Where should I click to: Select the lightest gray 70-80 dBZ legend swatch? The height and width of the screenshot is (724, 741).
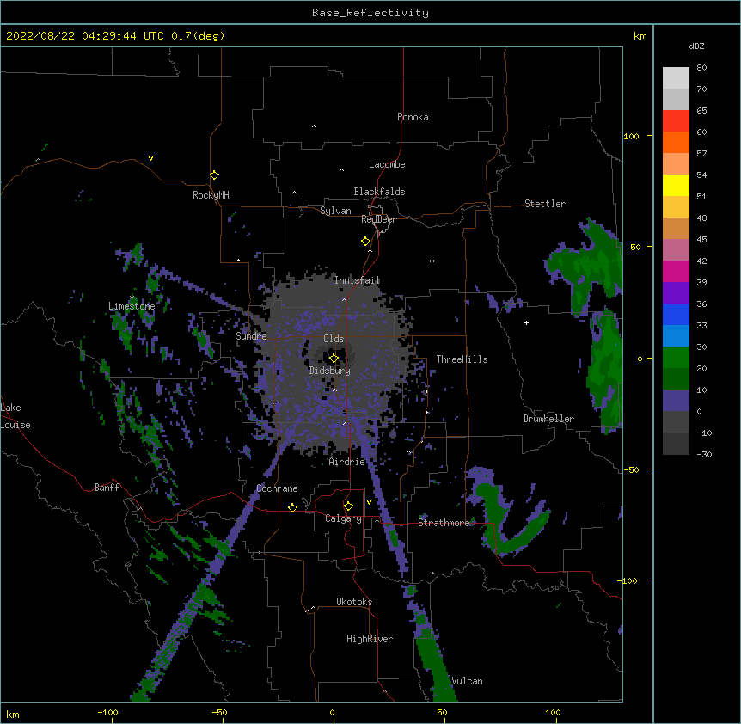[676, 78]
